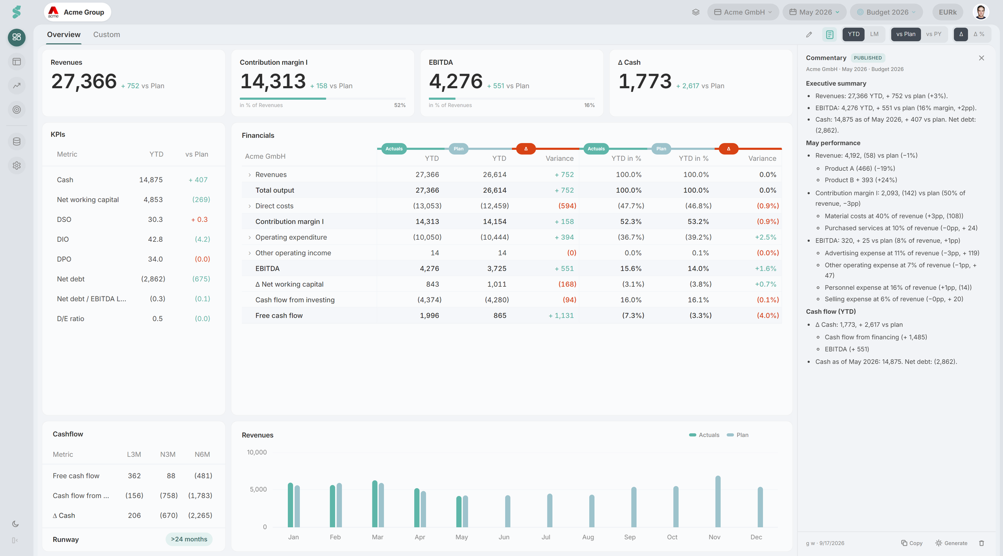Click the Actuals legend in Revenues chart

[x=704, y=435]
